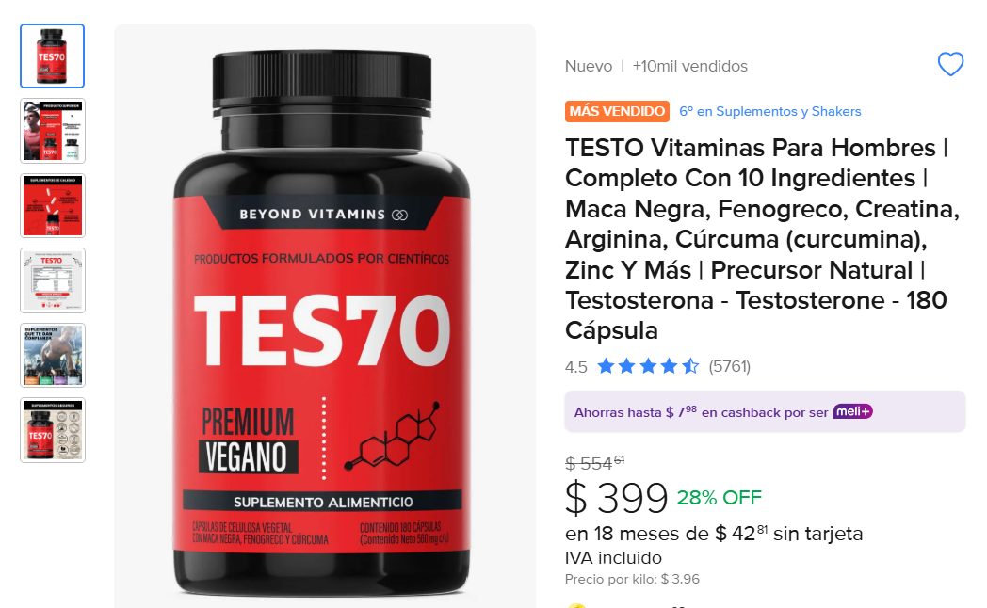The height and width of the screenshot is (608, 987).
Task: Select the first TES70 bottle thumbnail
Action: click(x=52, y=56)
